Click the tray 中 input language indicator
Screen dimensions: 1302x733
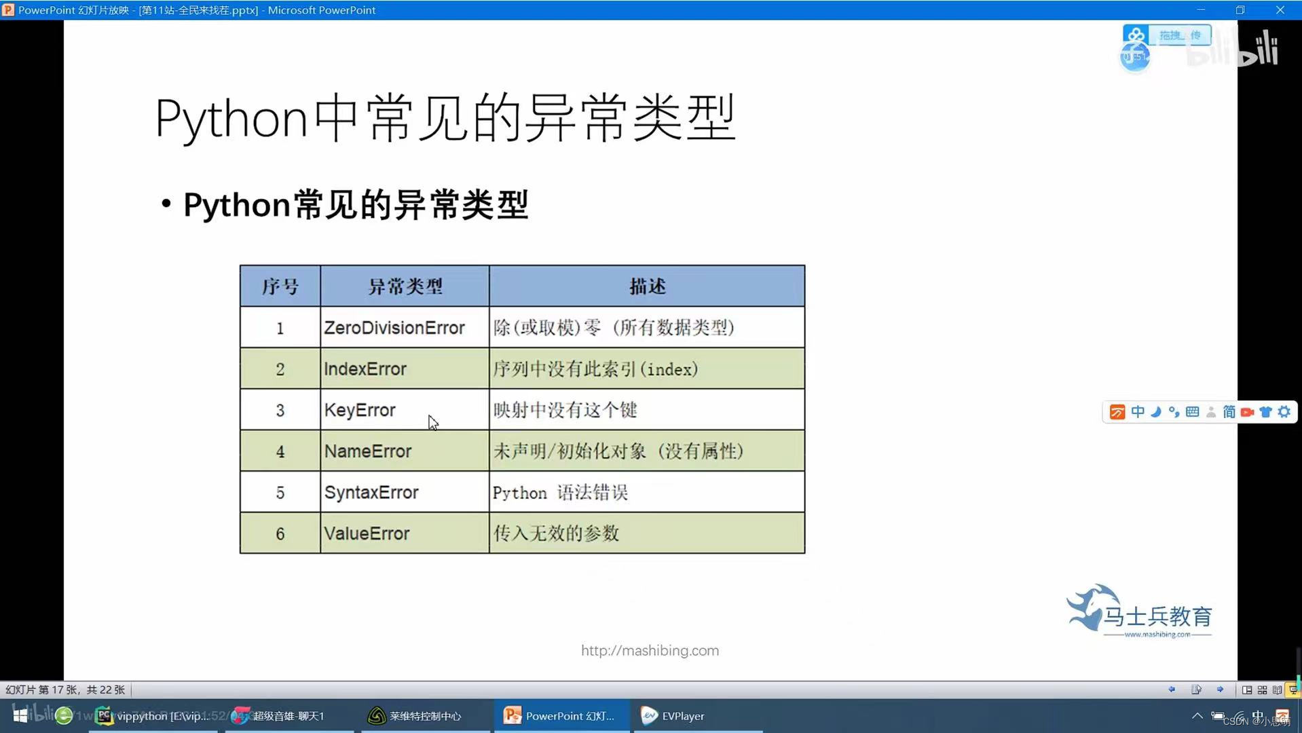[x=1259, y=715]
